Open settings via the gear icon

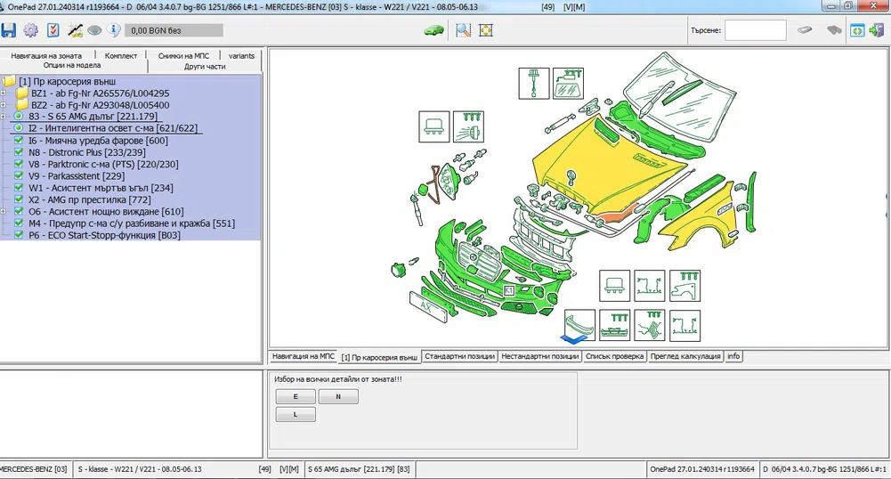coord(30,30)
